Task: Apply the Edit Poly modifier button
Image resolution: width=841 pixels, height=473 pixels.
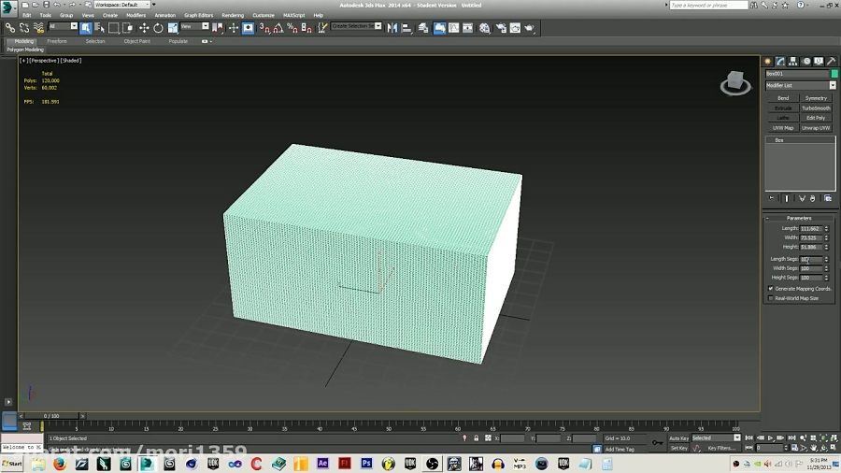Action: [x=816, y=118]
